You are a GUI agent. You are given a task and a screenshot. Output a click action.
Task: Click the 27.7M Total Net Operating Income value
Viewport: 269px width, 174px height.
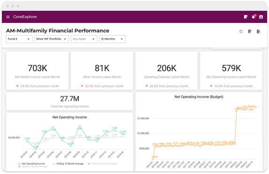point(69,99)
